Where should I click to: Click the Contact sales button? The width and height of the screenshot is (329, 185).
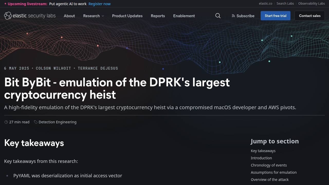pos(310,16)
